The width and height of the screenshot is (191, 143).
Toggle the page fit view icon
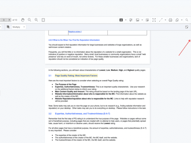click(x=43, y=20)
